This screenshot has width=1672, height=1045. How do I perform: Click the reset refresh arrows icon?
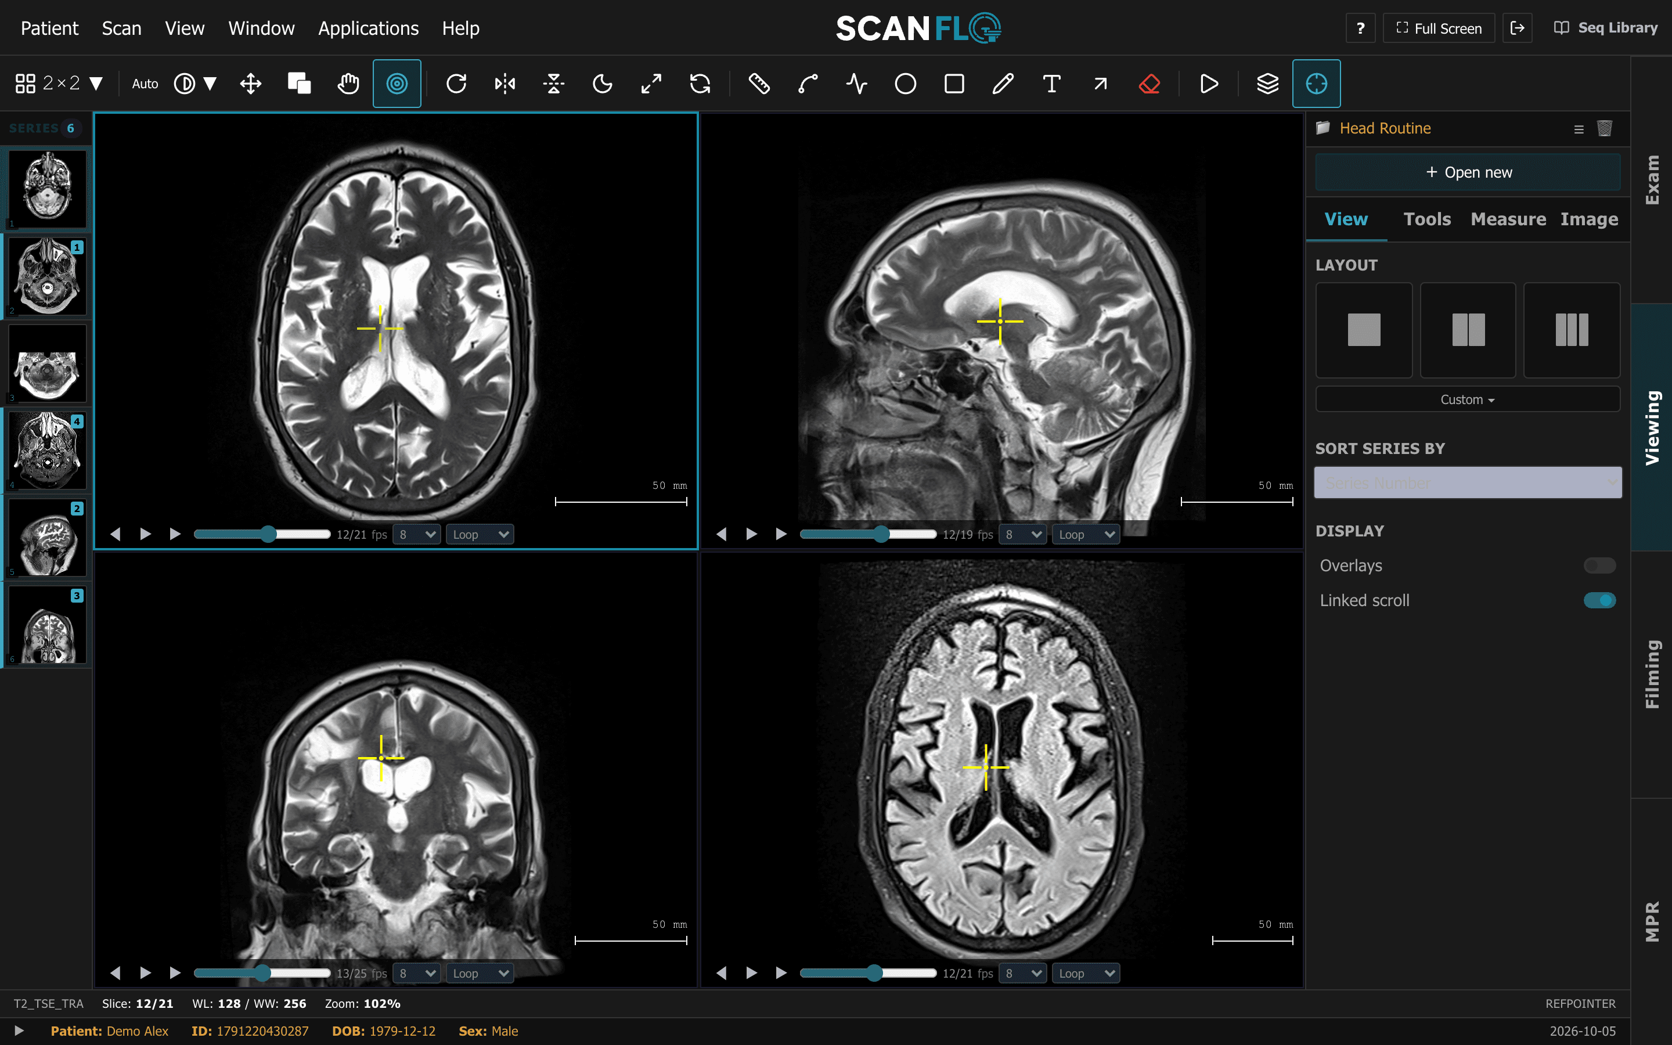(x=700, y=84)
